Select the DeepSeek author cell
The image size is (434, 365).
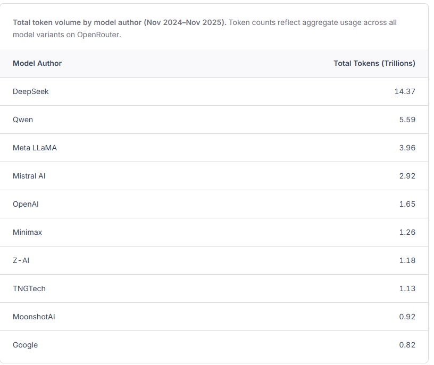(31, 91)
